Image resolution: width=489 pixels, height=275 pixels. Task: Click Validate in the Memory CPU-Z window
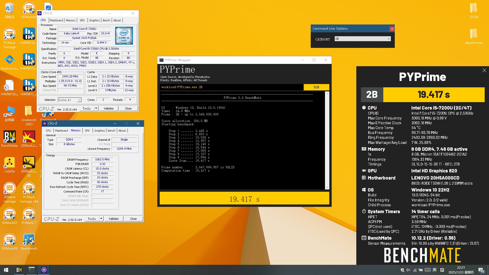[x=114, y=219]
